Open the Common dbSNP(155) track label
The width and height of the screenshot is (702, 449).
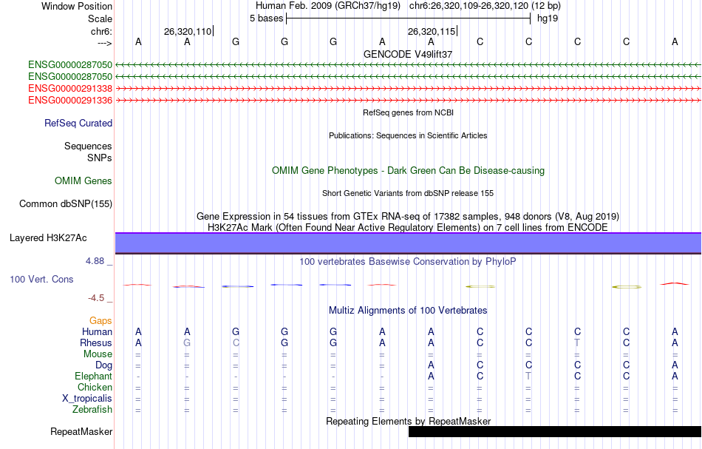[x=66, y=204]
